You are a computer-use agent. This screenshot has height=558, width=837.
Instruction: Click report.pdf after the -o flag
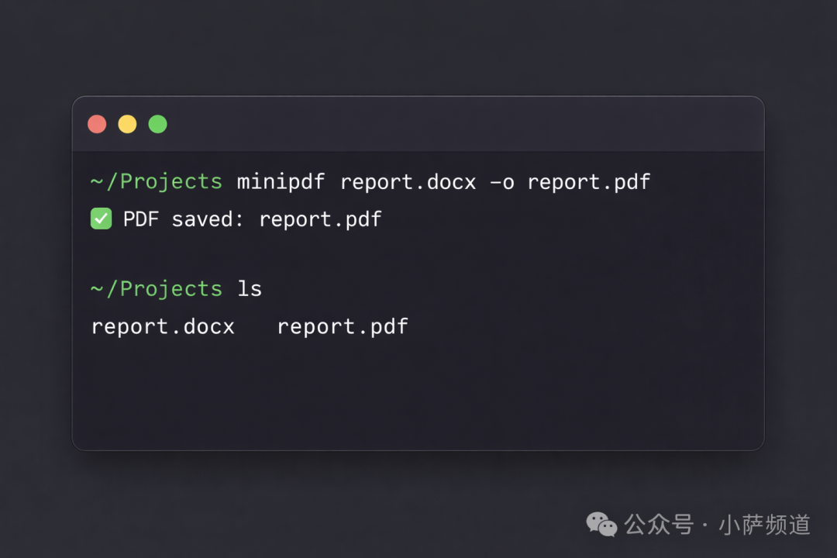(x=589, y=182)
